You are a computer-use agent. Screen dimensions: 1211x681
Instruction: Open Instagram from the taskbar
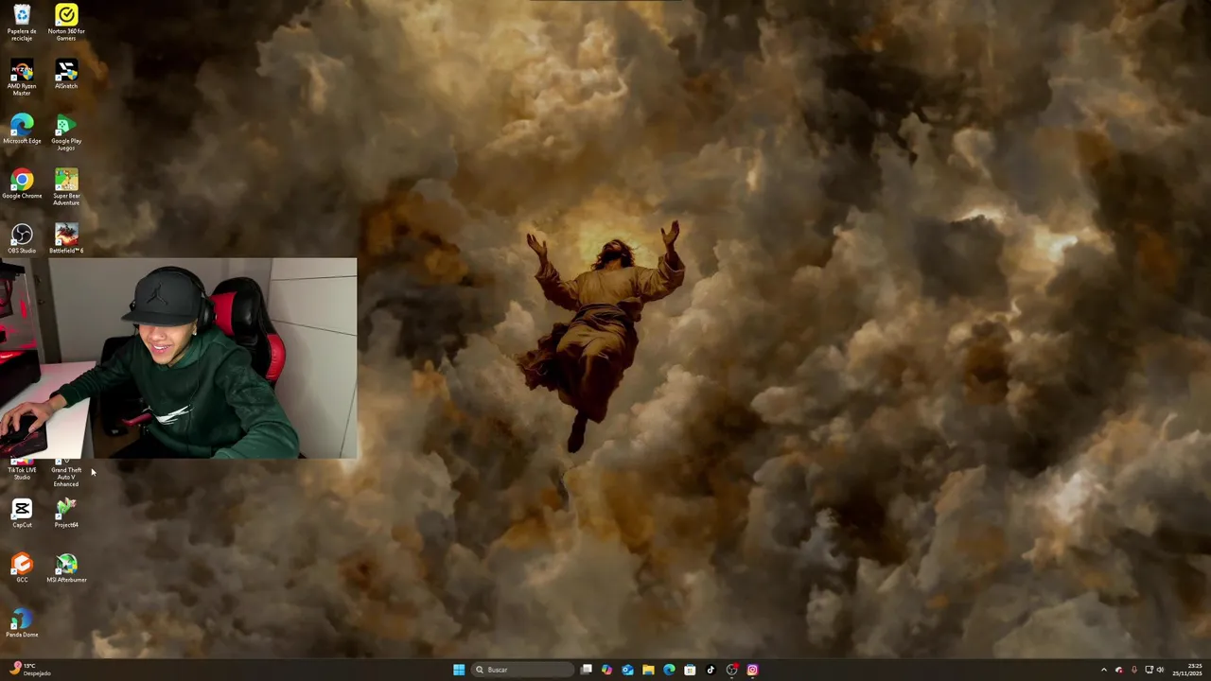point(753,670)
